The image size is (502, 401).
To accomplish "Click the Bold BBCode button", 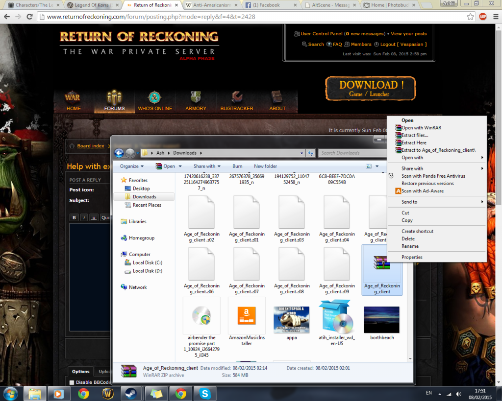I will (x=74, y=217).
